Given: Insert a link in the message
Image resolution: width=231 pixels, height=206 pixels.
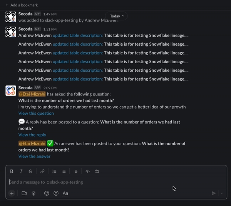Looking at the screenshot, I should tap(42, 171).
